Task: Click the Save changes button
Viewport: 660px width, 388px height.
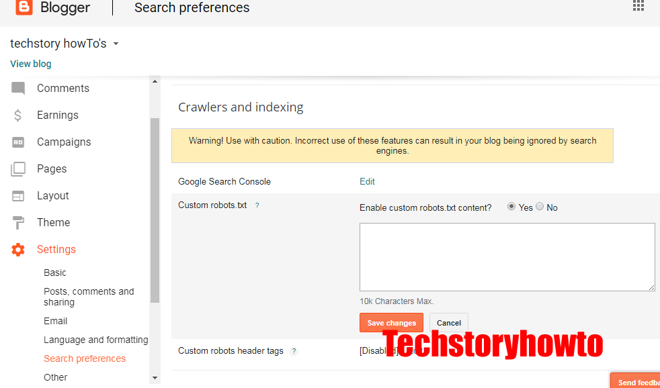Action: click(x=391, y=323)
